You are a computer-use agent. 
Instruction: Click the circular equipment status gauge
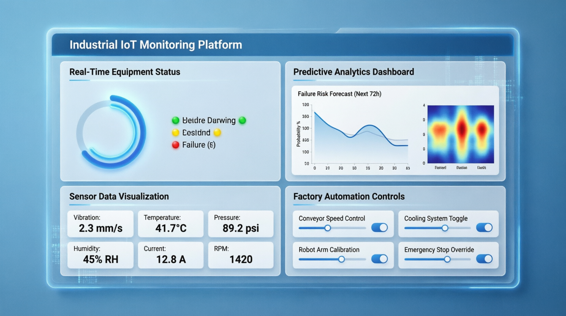click(x=111, y=132)
